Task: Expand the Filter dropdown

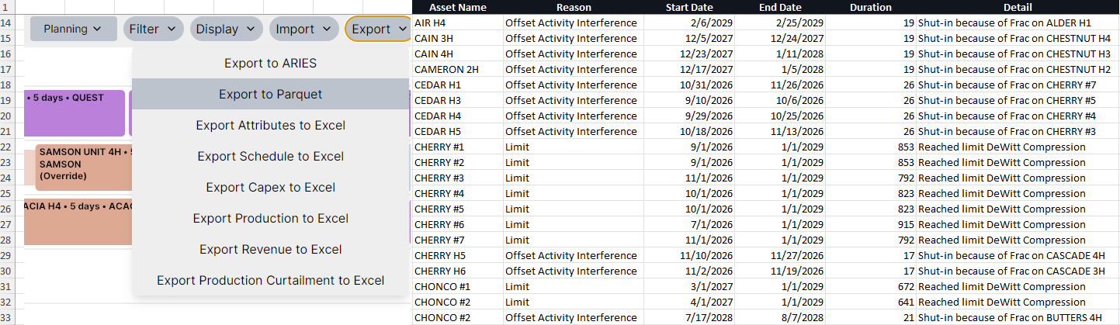Action: (x=153, y=29)
